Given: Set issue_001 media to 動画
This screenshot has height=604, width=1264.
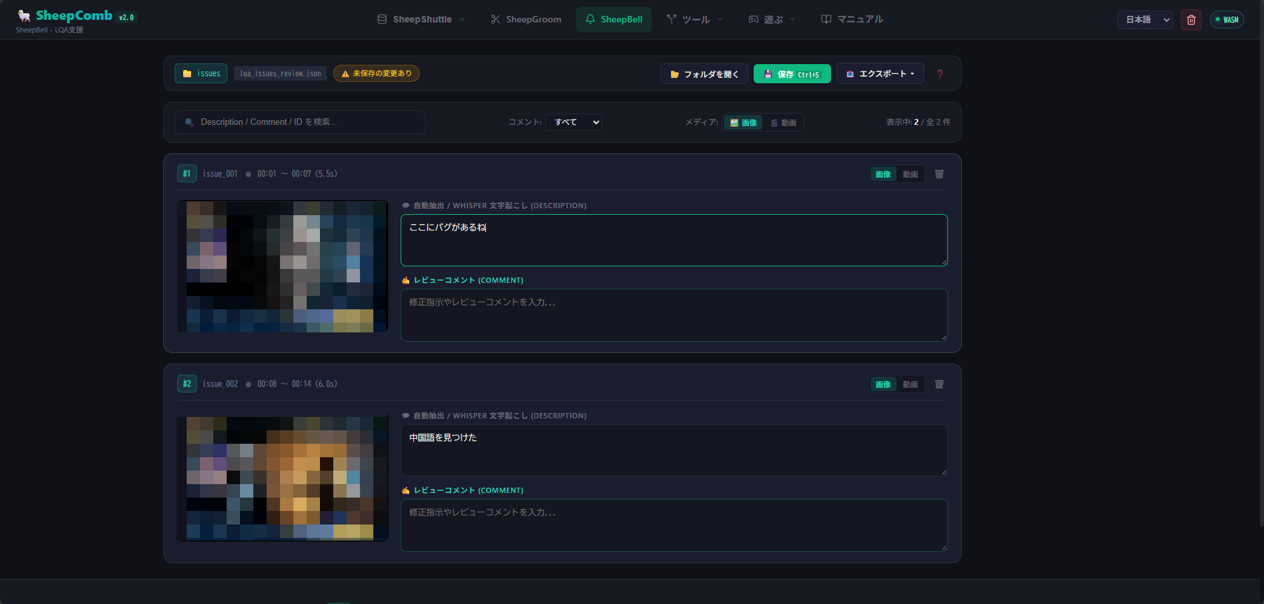Looking at the screenshot, I should tap(910, 174).
